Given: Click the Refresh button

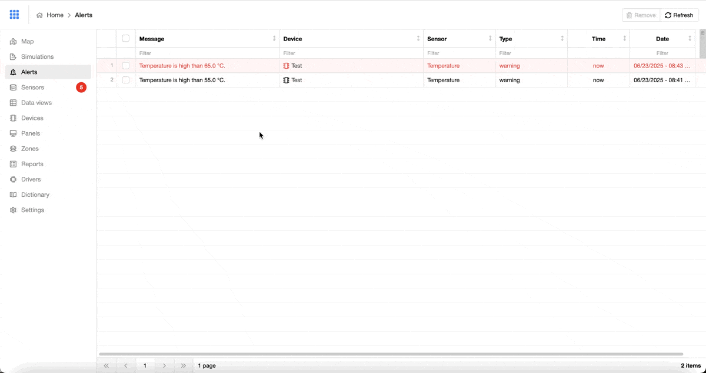Looking at the screenshot, I should [x=680, y=15].
